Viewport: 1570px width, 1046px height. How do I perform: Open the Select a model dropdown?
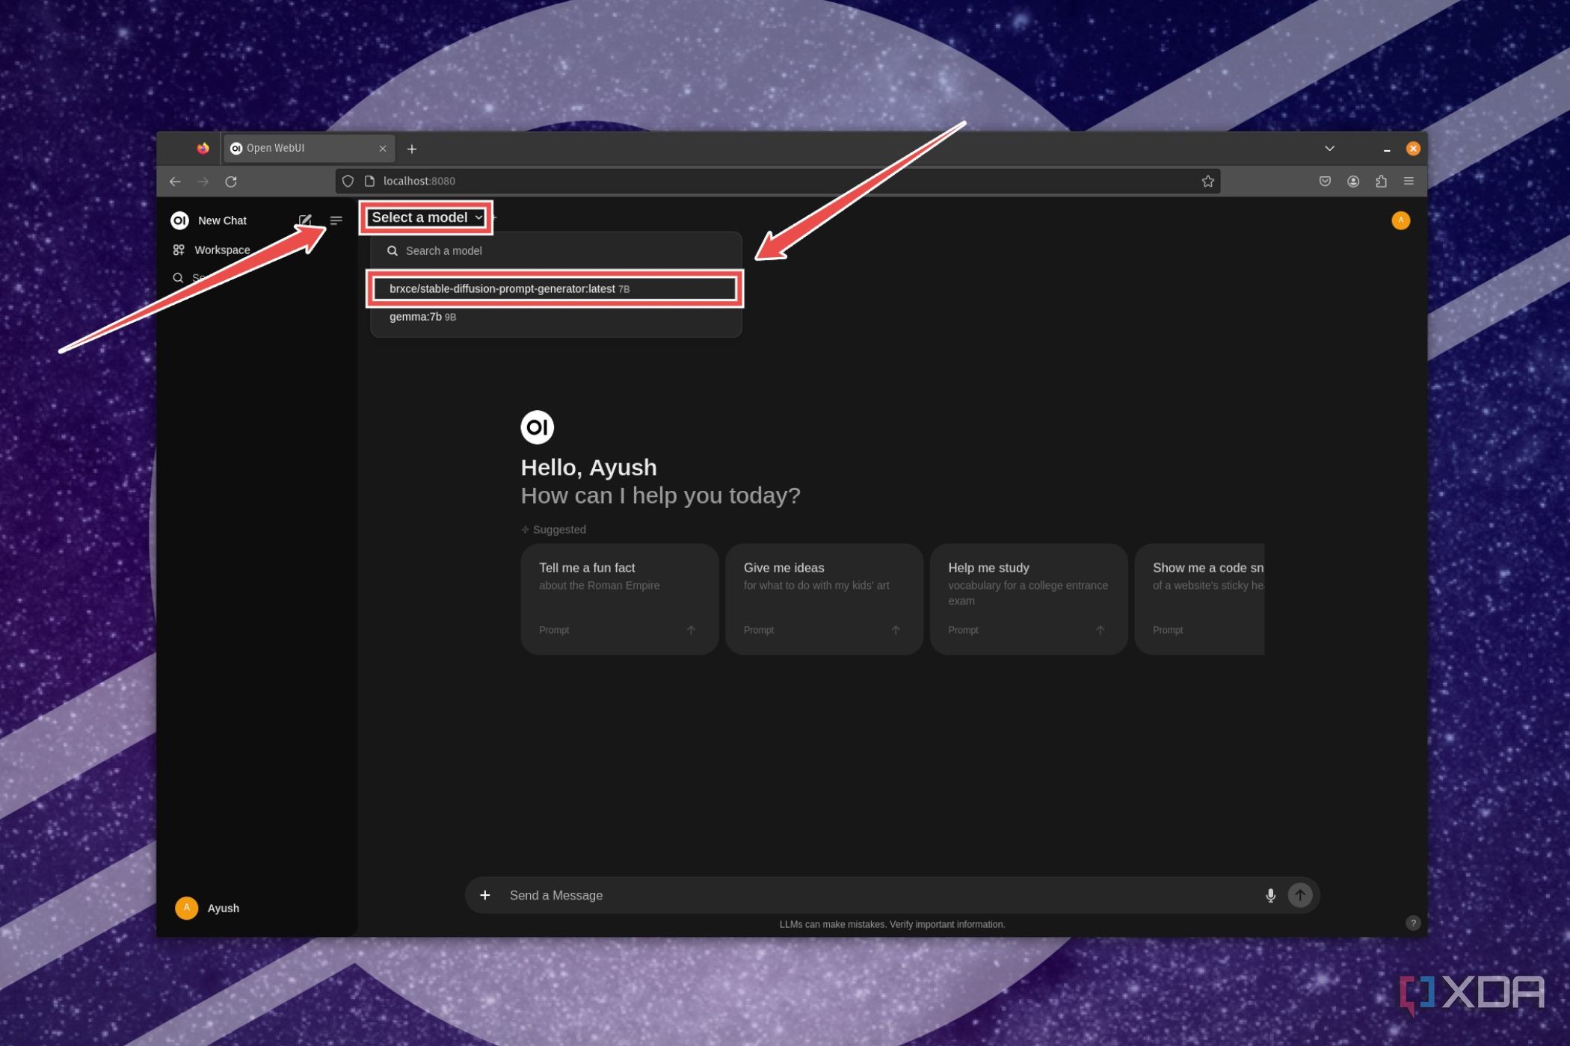426,217
